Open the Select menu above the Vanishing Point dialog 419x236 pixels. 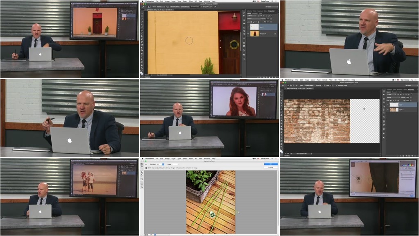click(x=185, y=159)
